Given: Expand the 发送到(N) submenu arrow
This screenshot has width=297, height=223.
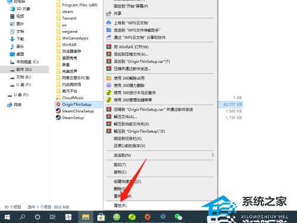Looking at the screenshot, I should (213, 155).
